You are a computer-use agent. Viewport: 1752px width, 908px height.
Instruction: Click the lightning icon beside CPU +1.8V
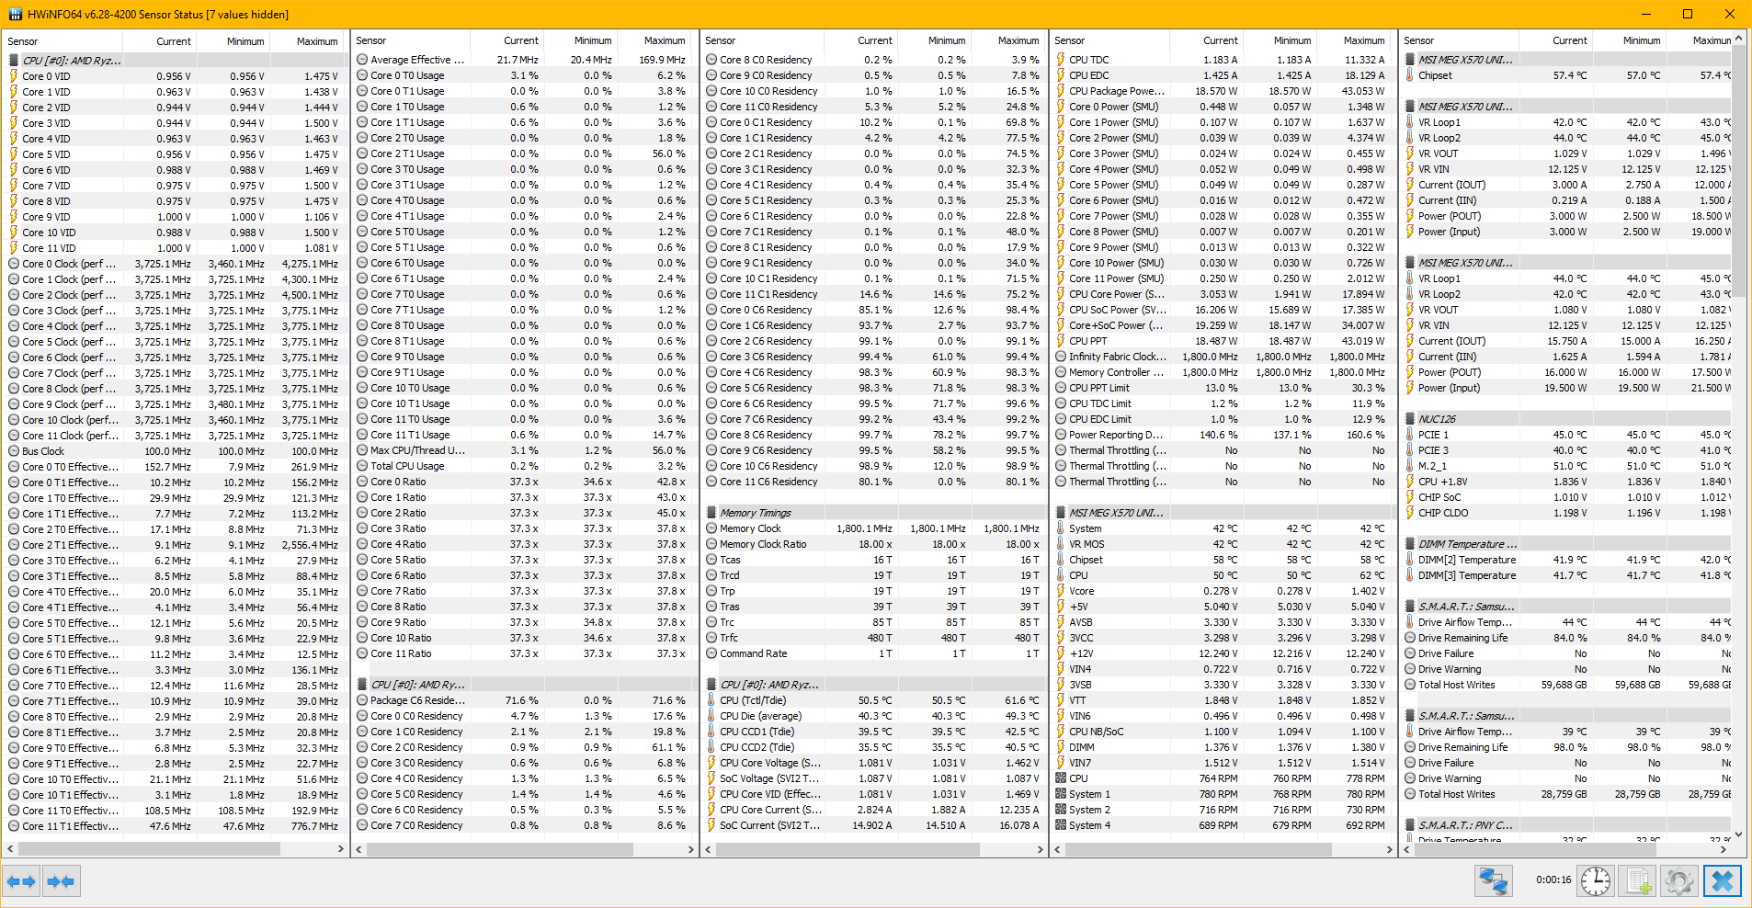tap(1410, 482)
